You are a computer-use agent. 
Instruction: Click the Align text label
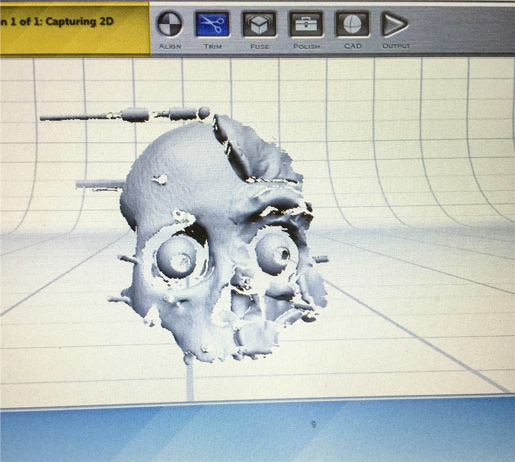point(169,46)
